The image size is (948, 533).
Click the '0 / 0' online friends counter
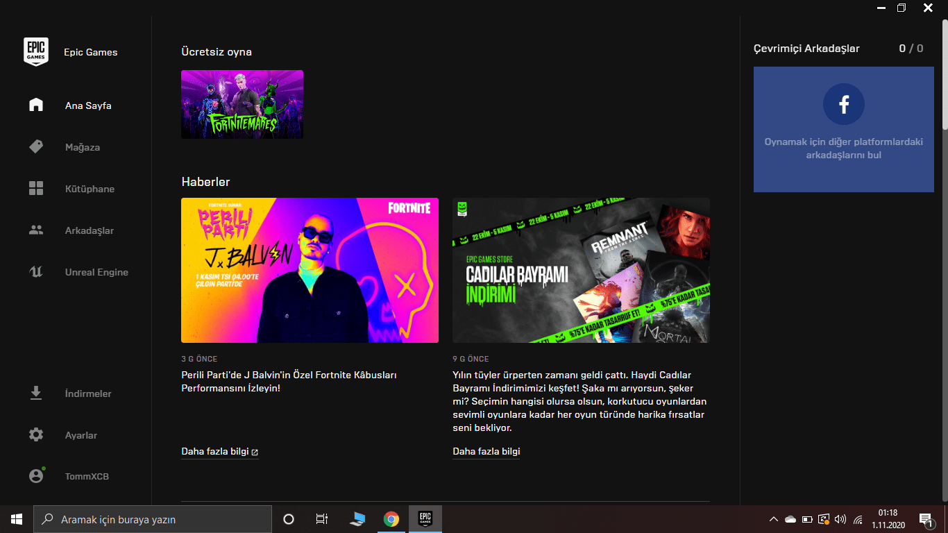tap(911, 49)
